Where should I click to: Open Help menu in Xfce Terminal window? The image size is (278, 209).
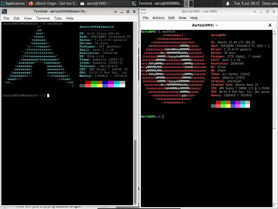point(70,18)
